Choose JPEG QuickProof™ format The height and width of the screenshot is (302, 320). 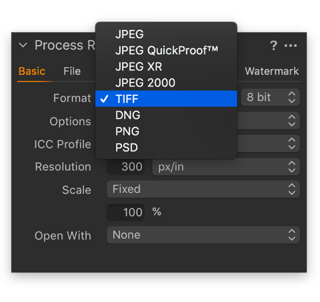[x=166, y=51]
